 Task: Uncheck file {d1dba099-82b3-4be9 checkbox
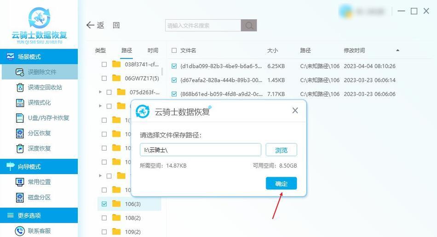click(174, 66)
